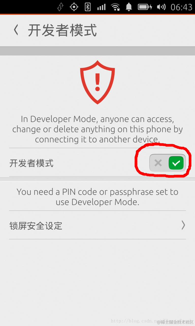Open the 06:43 clock indicator
This screenshot has height=326, width=195.
[182, 7]
